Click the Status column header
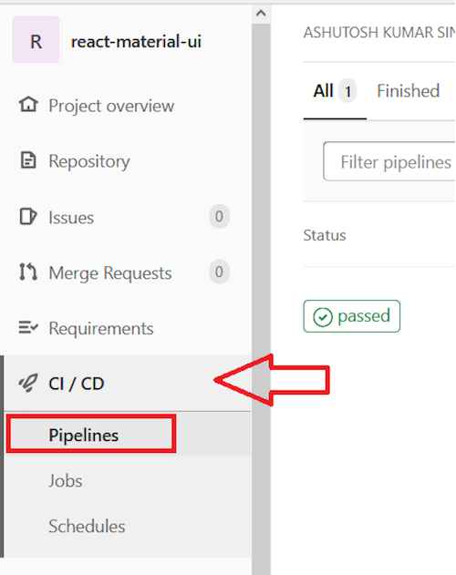456x575 pixels. tap(325, 235)
